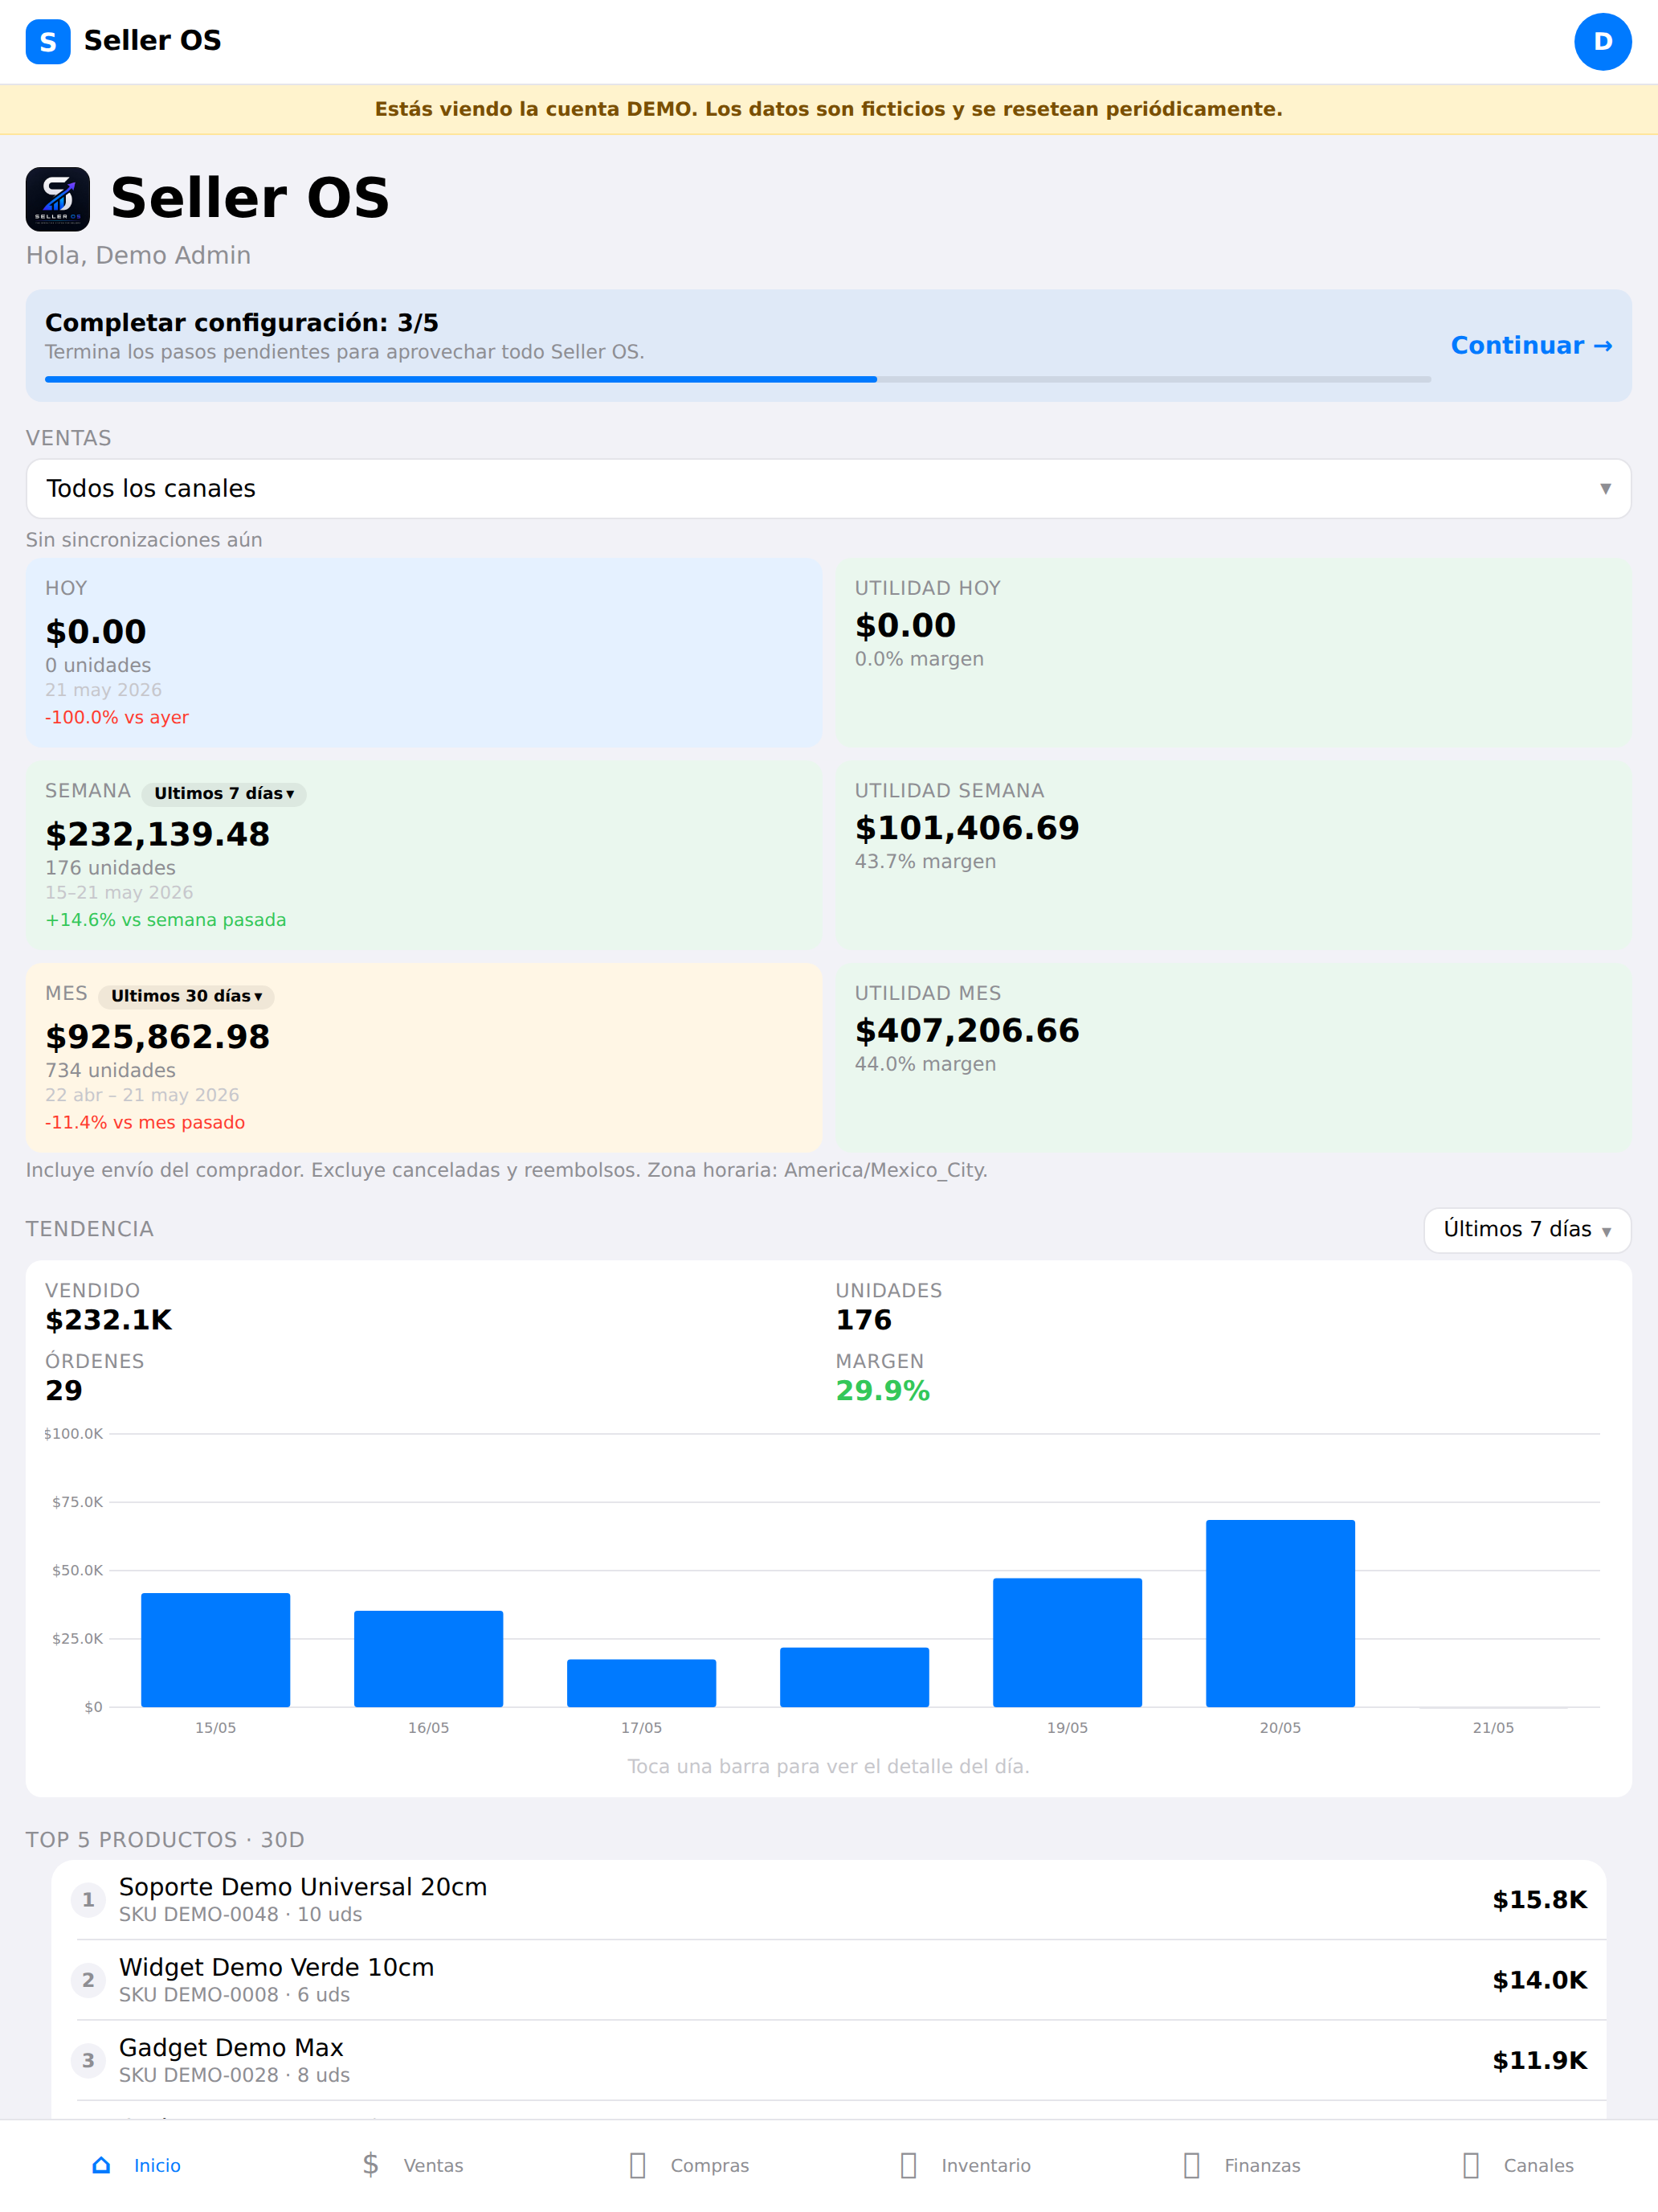The image size is (1658, 2212).
Task: Switch to the Finanzas tab
Action: [1241, 2165]
